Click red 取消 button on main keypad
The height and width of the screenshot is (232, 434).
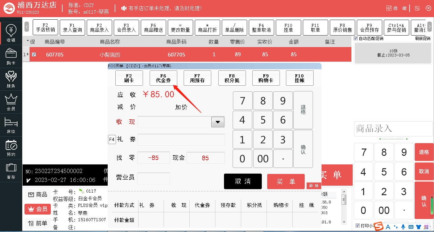pyautogui.click(x=424, y=171)
